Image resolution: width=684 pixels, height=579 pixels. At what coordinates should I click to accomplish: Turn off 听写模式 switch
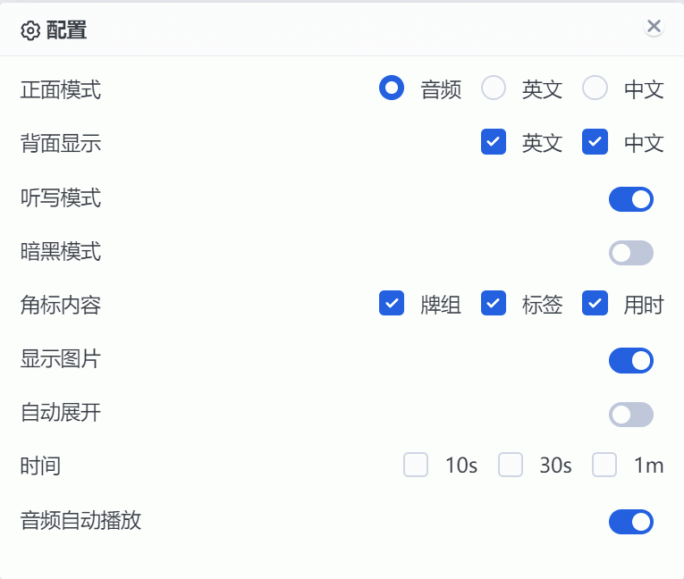pyautogui.click(x=631, y=199)
